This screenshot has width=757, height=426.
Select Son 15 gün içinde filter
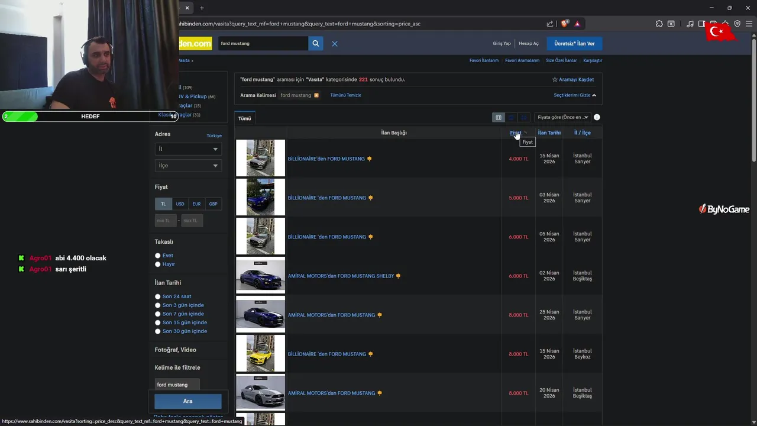tap(158, 322)
